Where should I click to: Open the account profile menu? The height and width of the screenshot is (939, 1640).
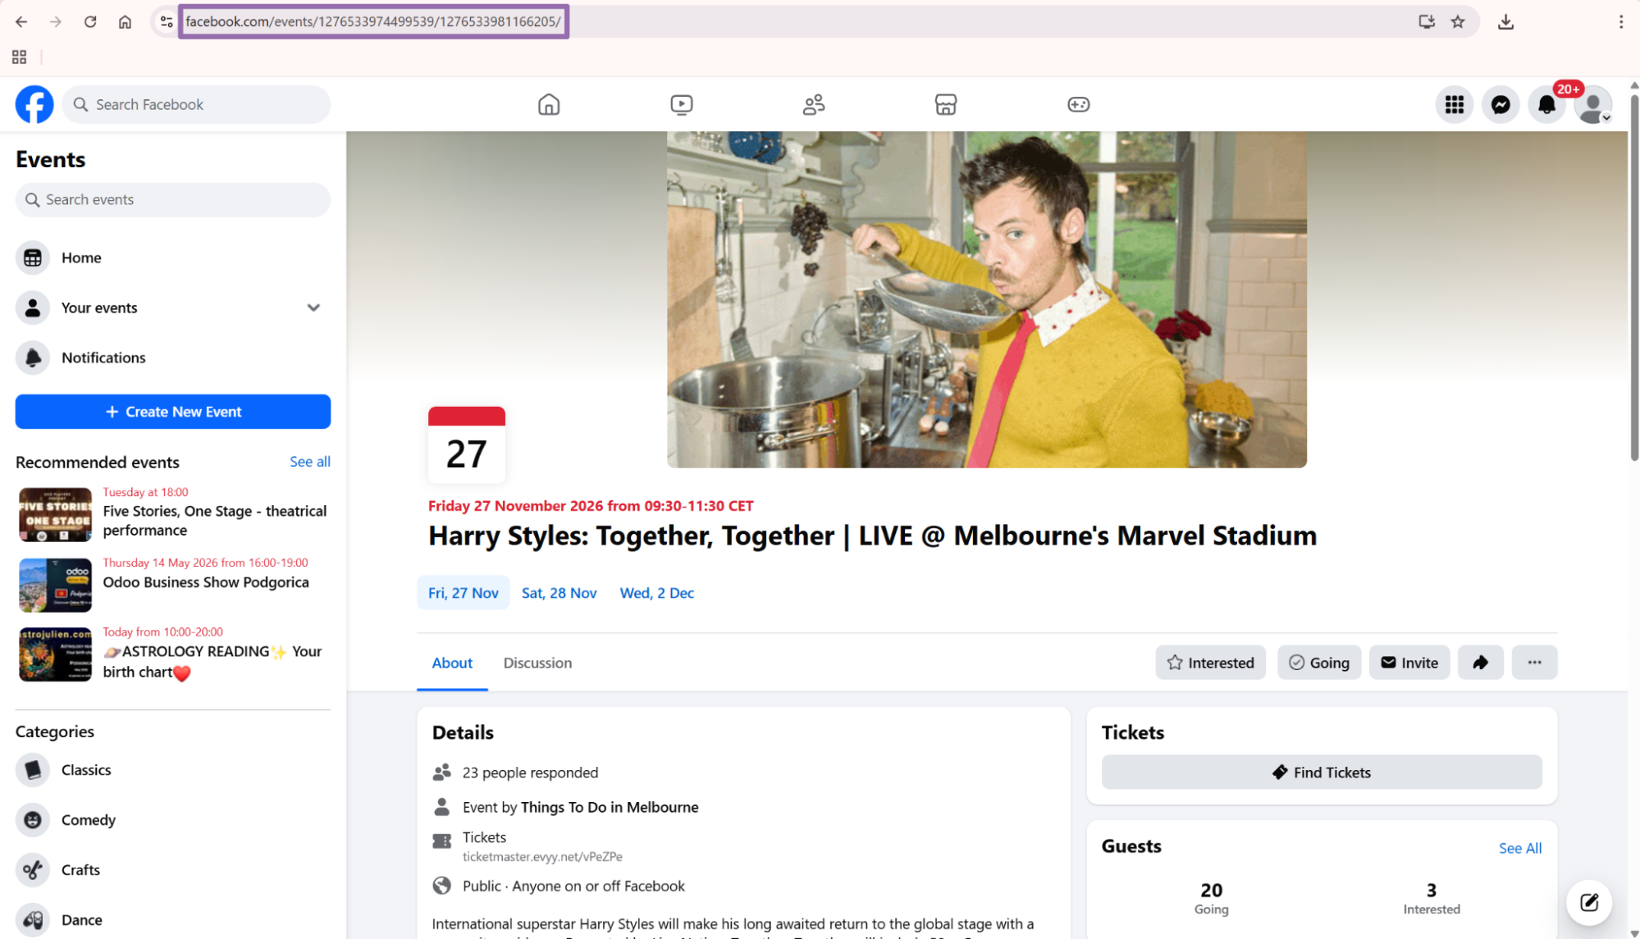1593,105
